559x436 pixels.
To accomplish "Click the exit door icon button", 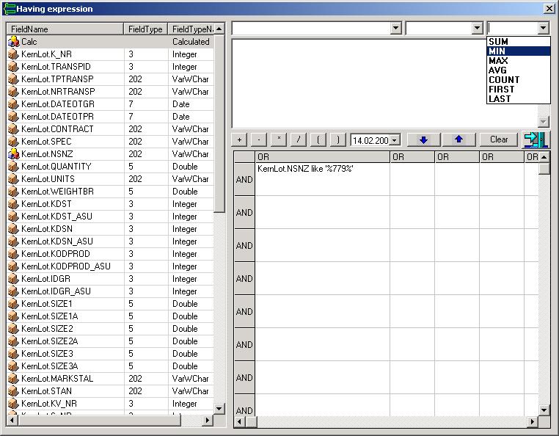I will pyautogui.click(x=535, y=139).
